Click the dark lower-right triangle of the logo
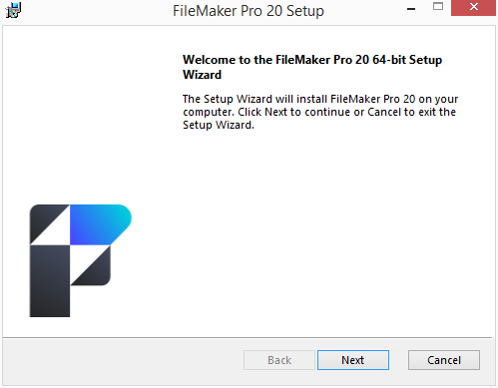Viewport: 498px width, 388px height. (x=97, y=271)
